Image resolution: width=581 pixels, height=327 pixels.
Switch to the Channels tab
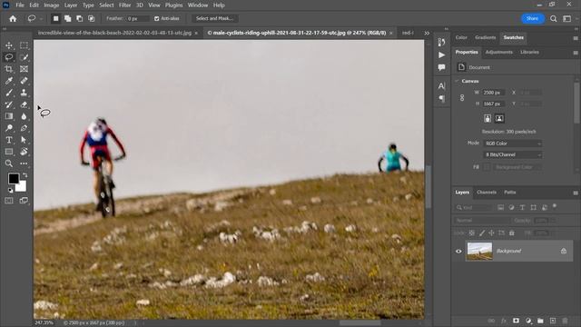(487, 193)
